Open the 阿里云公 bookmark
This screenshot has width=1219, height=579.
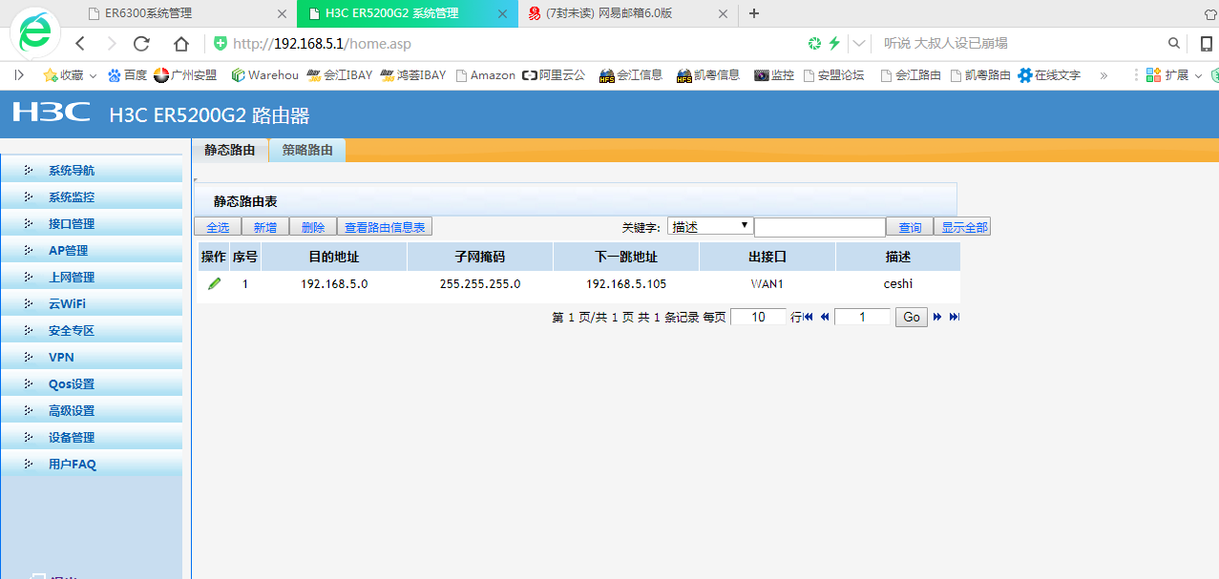554,74
